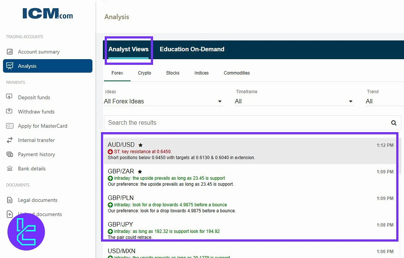Toggle the favorite star next to AUD/USD
The width and height of the screenshot is (404, 258).
click(141, 145)
